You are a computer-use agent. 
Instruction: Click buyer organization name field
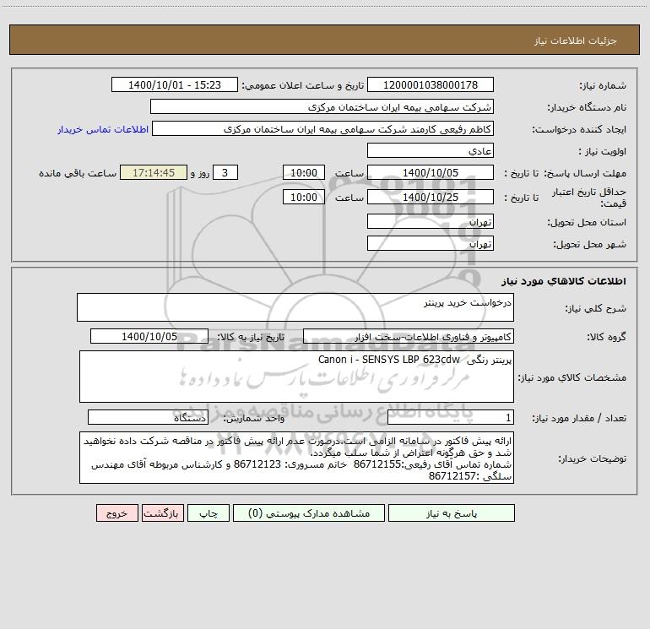[322, 106]
